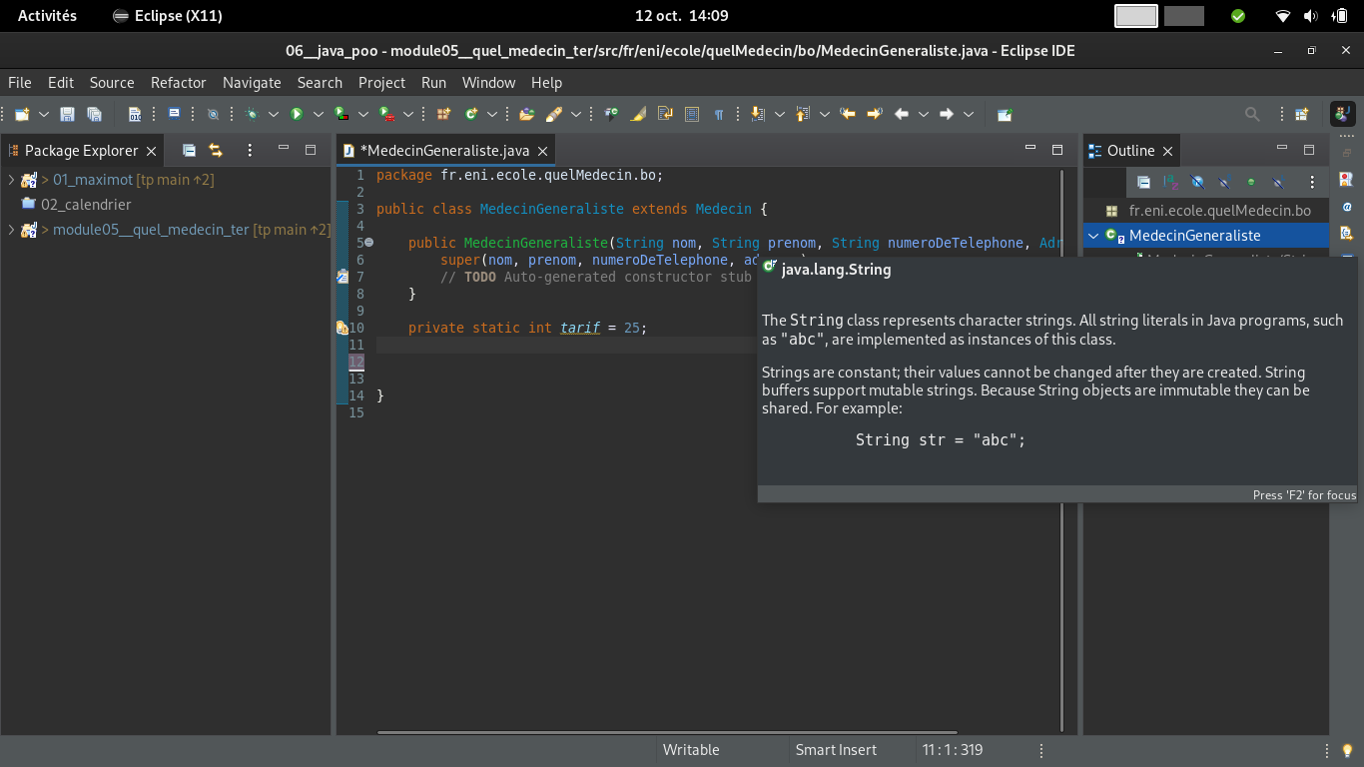
Task: Expand the 01_maximot project
Action: click(x=11, y=180)
